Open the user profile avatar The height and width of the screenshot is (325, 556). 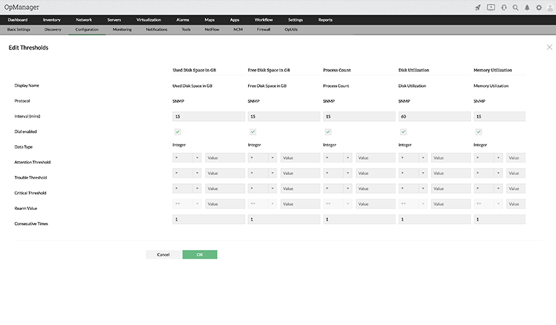(549, 7)
